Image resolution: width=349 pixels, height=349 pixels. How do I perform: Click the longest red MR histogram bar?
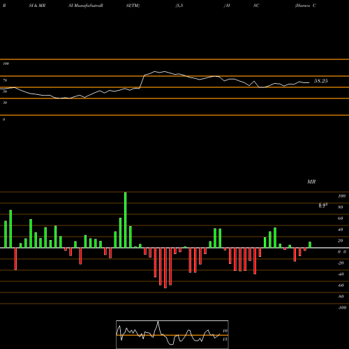(x=165, y=268)
